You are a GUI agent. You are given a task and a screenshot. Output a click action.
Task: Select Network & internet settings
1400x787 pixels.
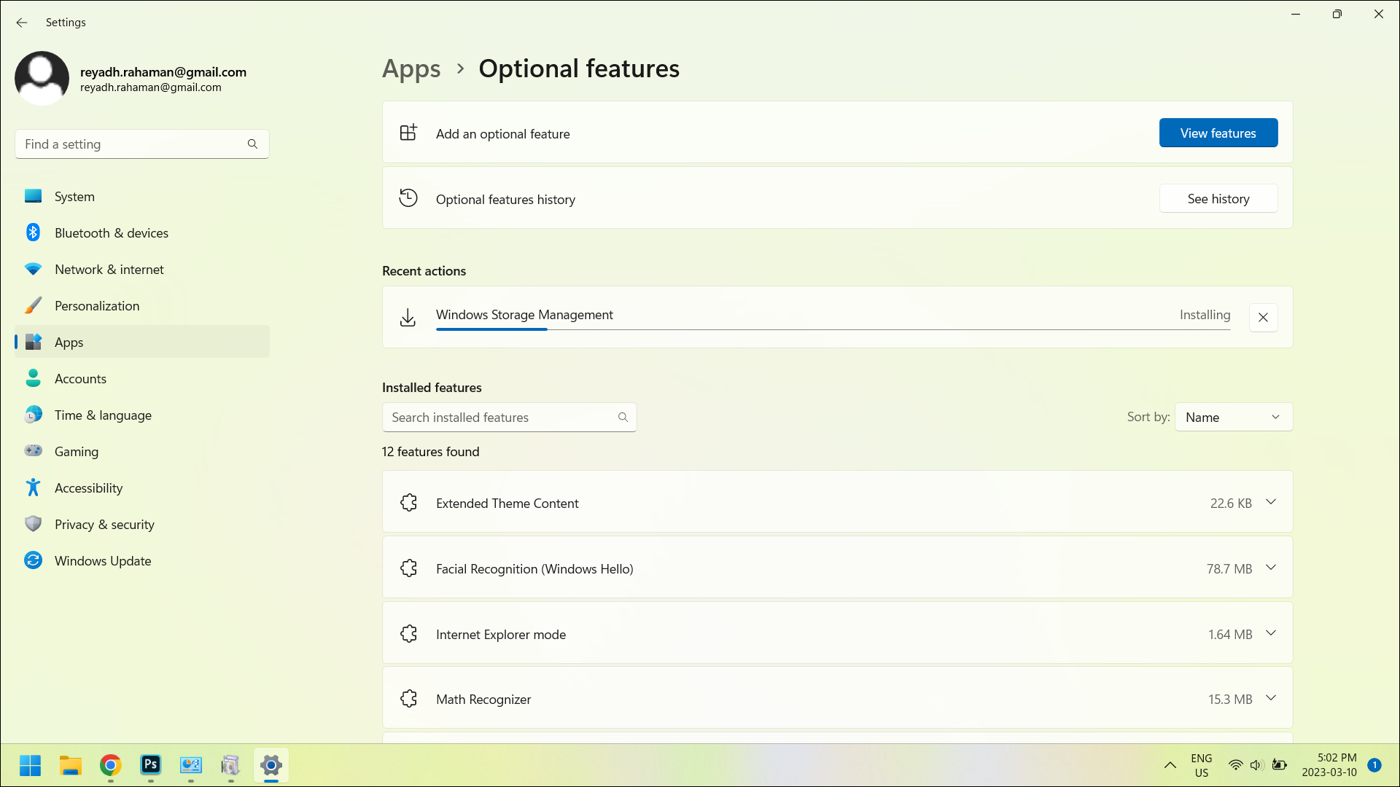coord(108,269)
